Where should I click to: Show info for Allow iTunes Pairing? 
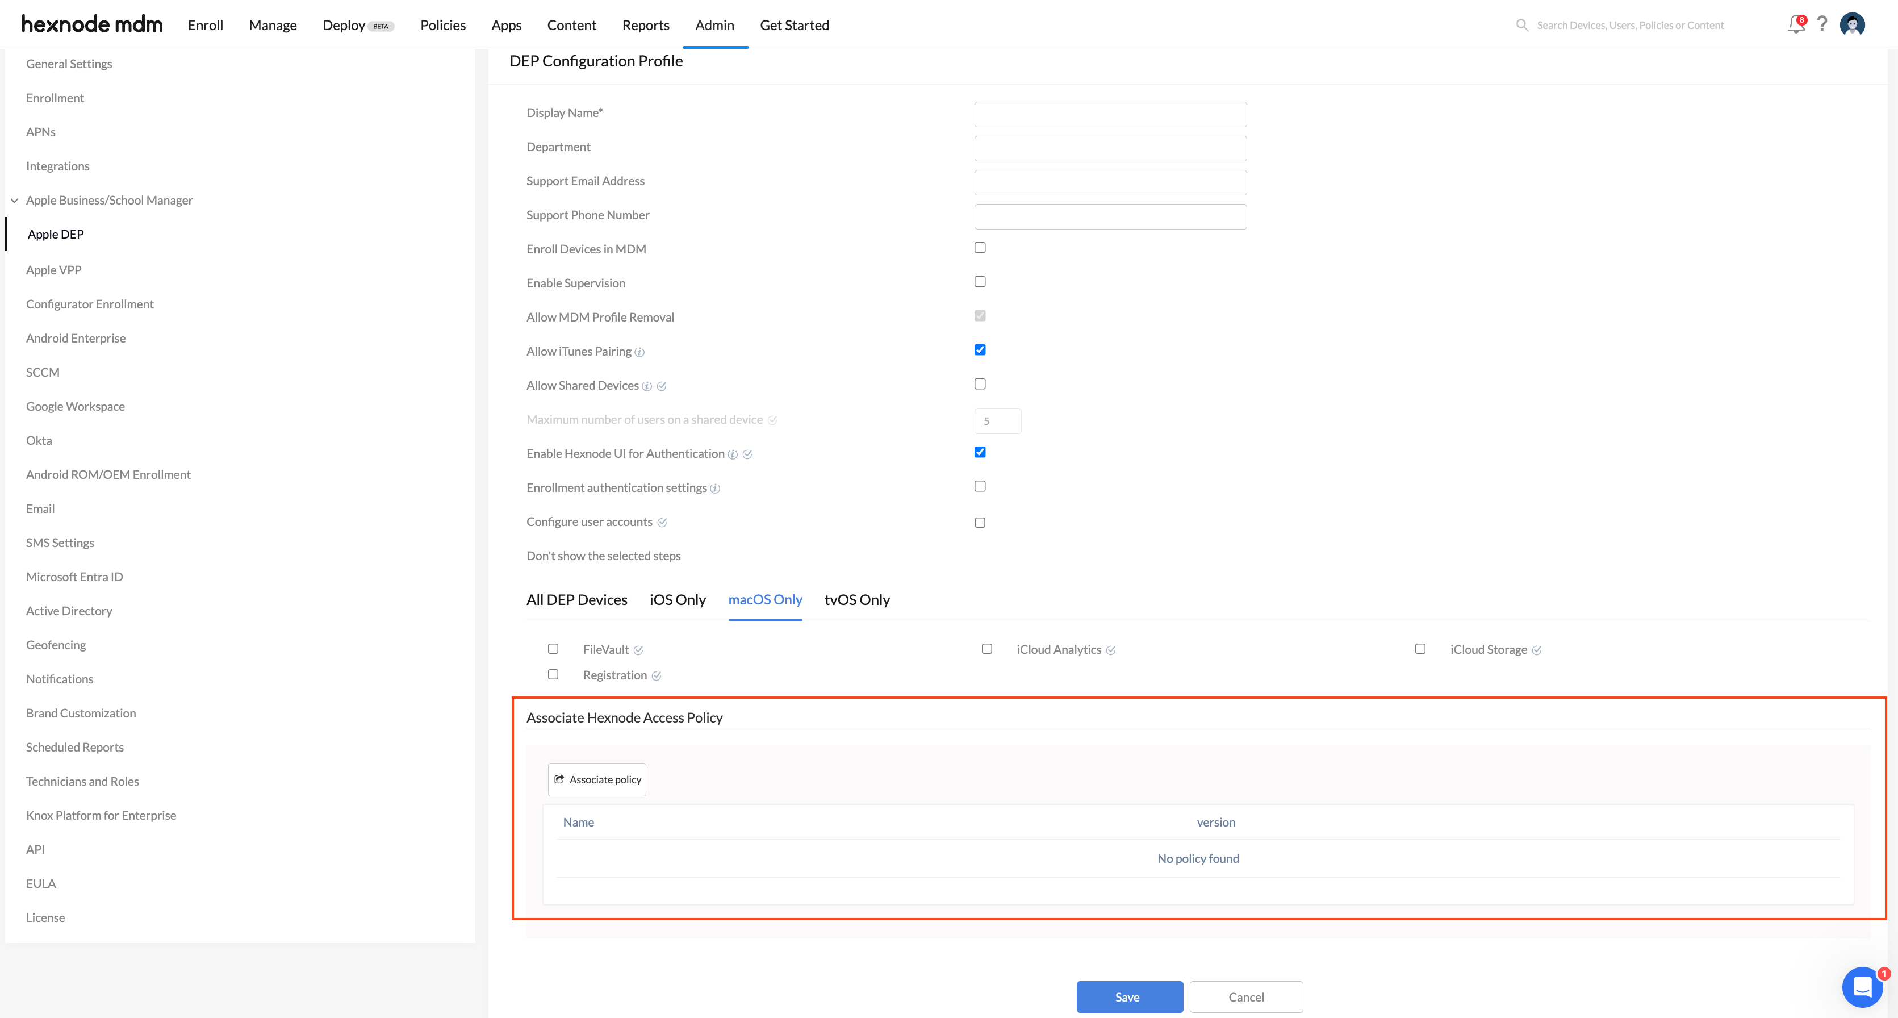pyautogui.click(x=639, y=352)
